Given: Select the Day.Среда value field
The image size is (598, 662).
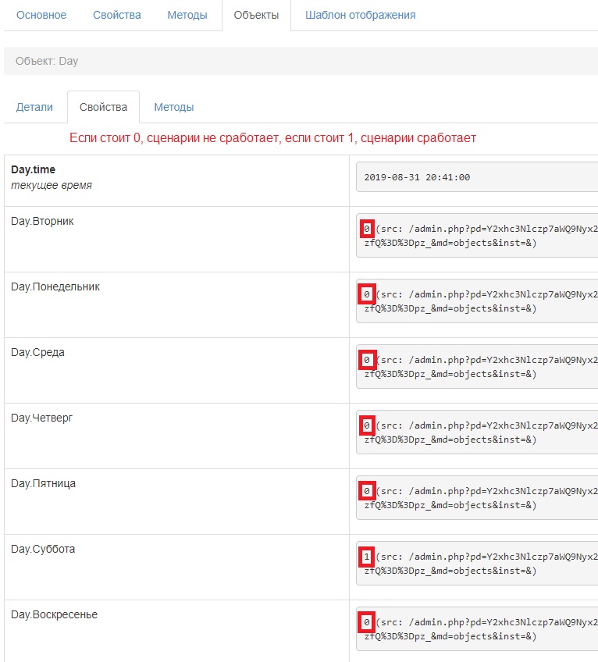Looking at the screenshot, I should pos(476,367).
